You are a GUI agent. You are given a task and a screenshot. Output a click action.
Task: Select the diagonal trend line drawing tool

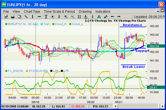[26, 17]
